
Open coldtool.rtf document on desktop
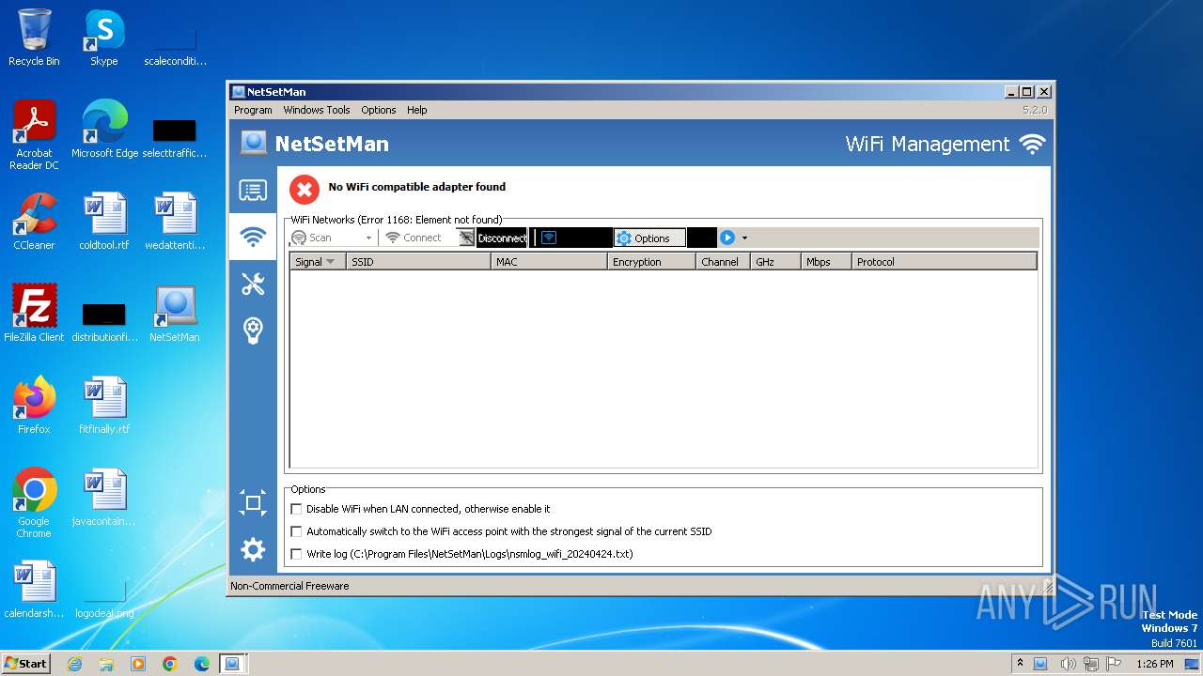(104, 221)
